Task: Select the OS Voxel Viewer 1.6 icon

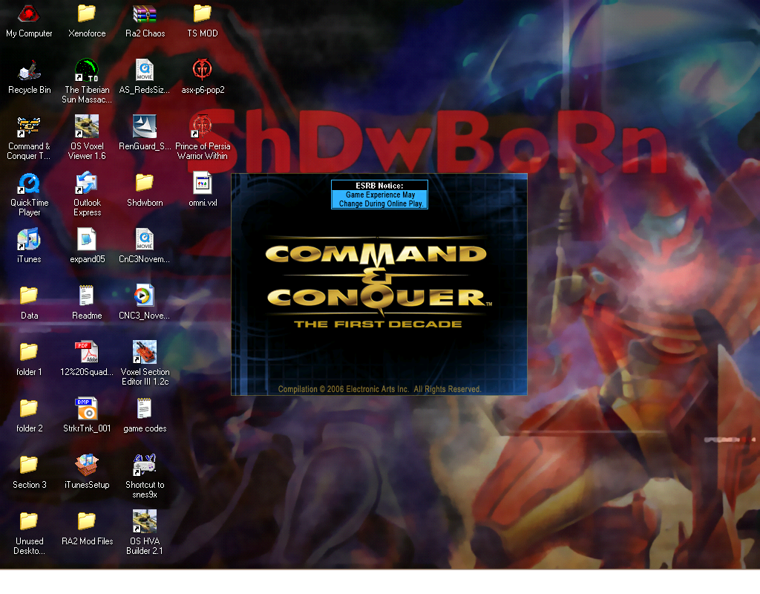Action: (x=87, y=128)
